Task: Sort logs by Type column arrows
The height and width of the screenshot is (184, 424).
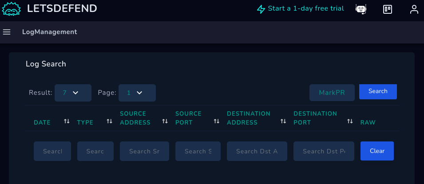Action: coord(109,121)
